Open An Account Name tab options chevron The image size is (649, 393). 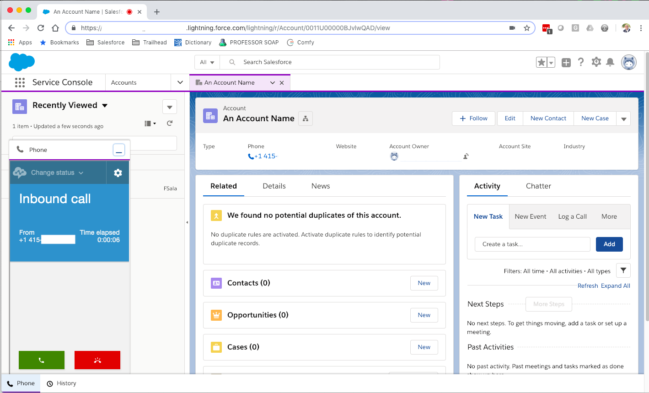point(273,83)
